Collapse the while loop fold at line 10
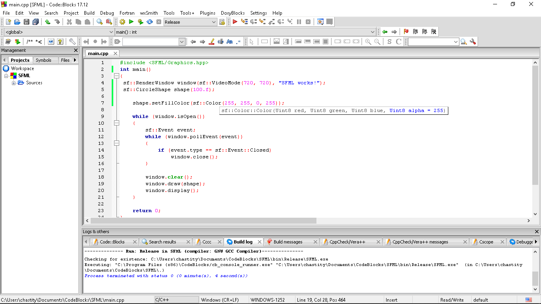This screenshot has height=304, width=541. [116, 123]
